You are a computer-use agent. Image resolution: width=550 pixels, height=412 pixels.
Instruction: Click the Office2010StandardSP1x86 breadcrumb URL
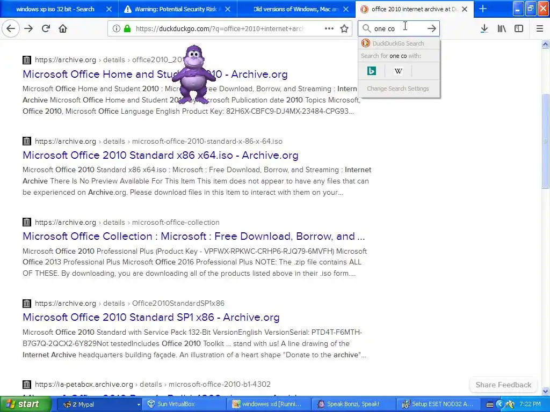point(178,304)
